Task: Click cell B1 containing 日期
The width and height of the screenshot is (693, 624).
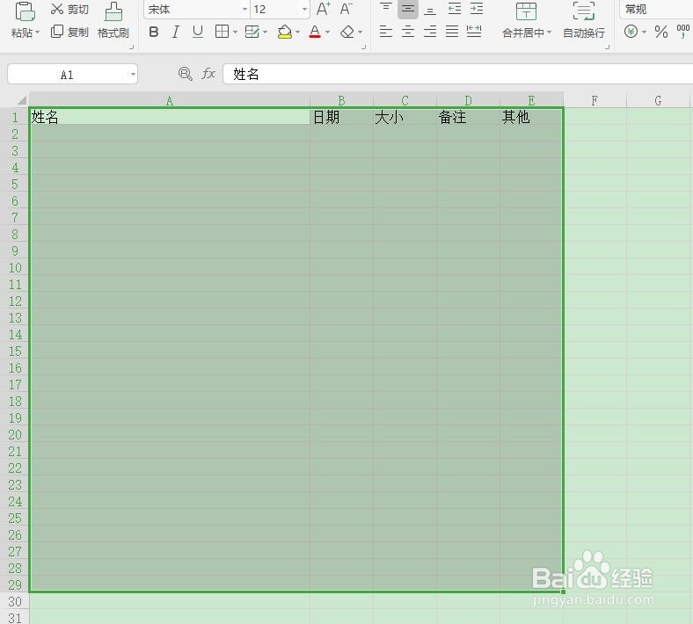Action: [x=341, y=117]
